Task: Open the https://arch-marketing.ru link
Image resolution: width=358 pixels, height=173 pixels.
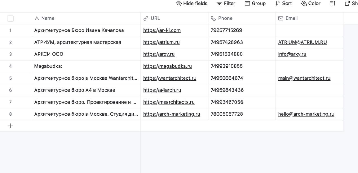Action: (x=172, y=114)
